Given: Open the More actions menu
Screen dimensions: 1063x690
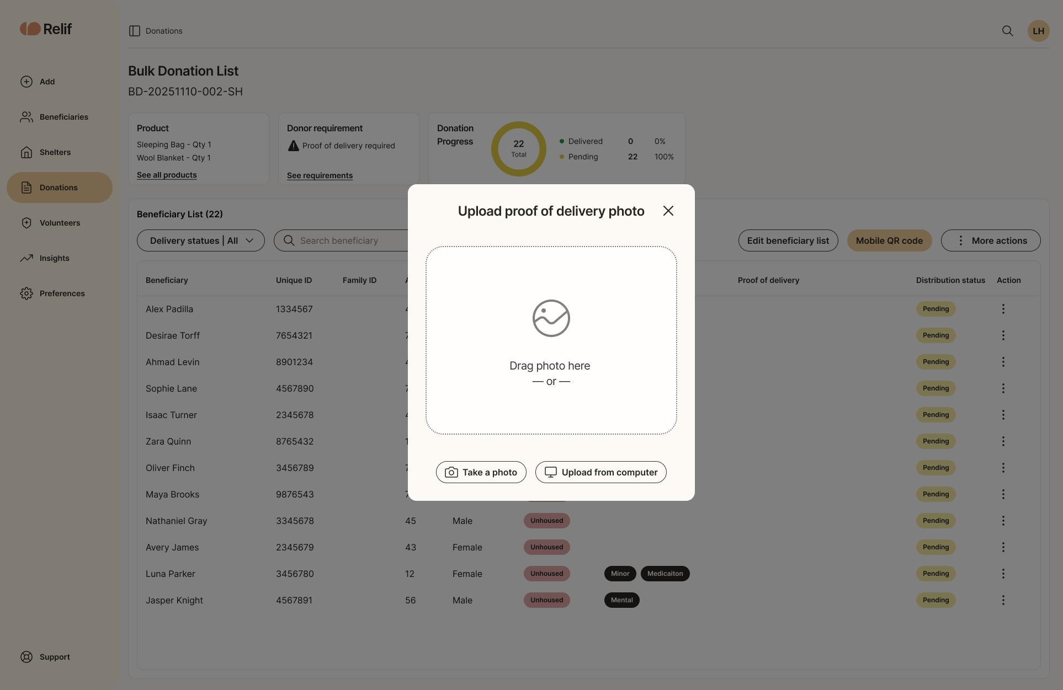Looking at the screenshot, I should pyautogui.click(x=991, y=240).
